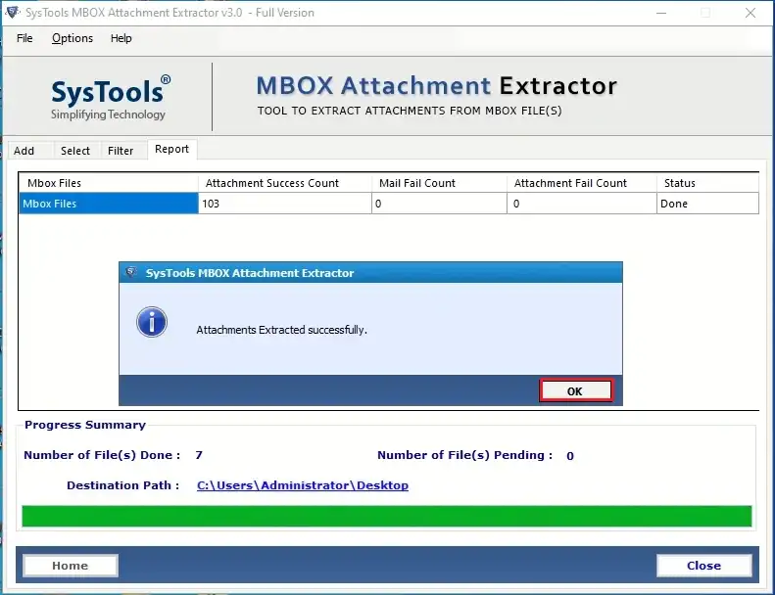Image resolution: width=775 pixels, height=595 pixels.
Task: Close the application window with X
Action: point(751,13)
